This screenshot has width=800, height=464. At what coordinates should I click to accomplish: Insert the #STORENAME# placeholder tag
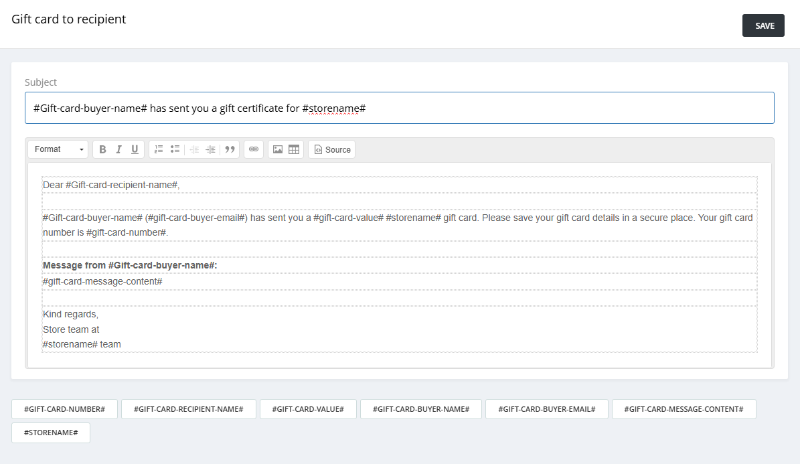coord(51,433)
